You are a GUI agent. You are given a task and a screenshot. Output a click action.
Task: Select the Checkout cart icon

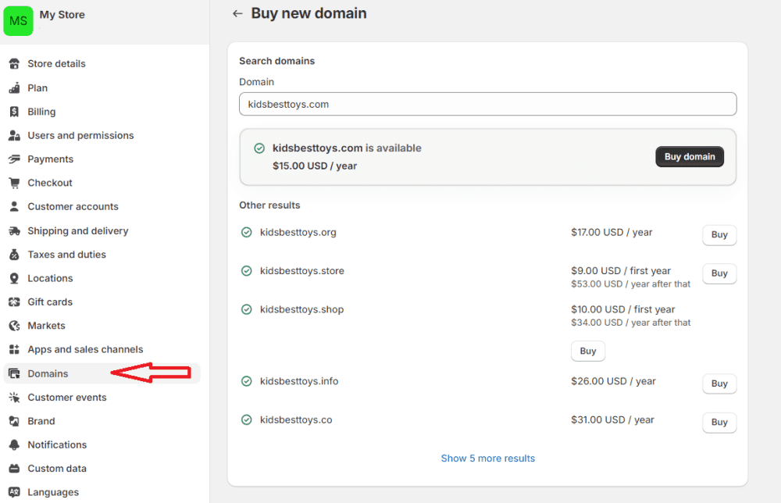13,183
